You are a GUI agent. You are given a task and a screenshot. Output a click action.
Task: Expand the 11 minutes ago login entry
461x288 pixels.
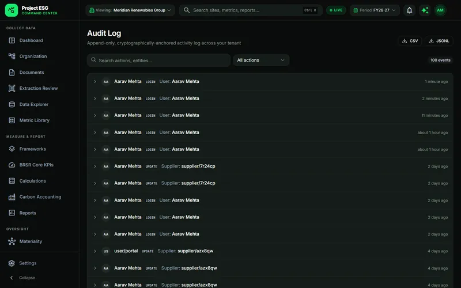95,116
